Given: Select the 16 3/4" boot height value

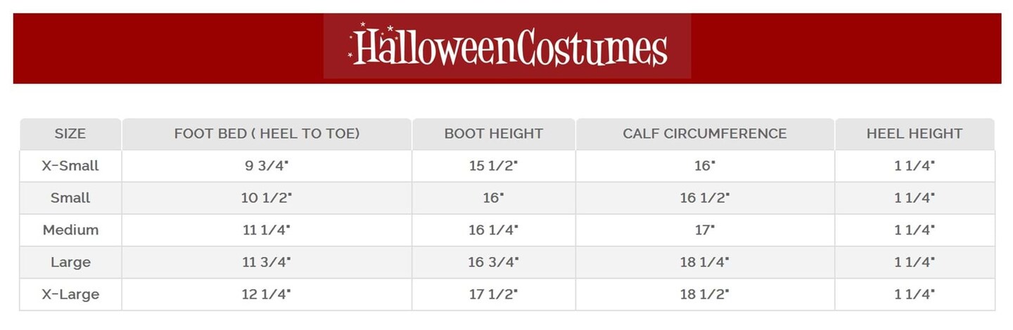Looking at the screenshot, I should [x=493, y=263].
